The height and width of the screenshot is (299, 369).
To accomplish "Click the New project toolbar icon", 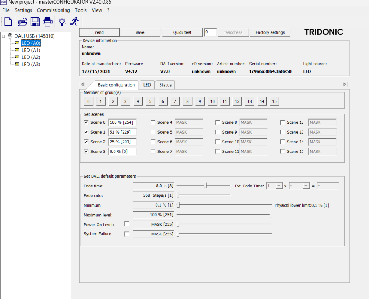I will 8,22.
